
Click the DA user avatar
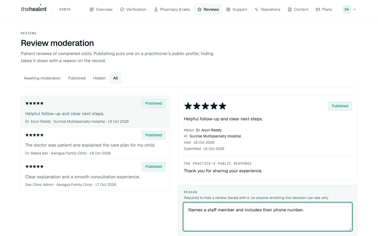pos(347,9)
